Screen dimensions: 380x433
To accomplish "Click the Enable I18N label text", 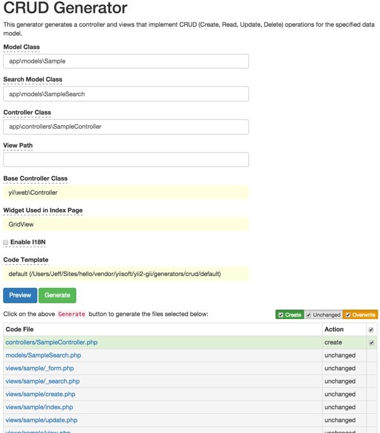I will coord(28,242).
